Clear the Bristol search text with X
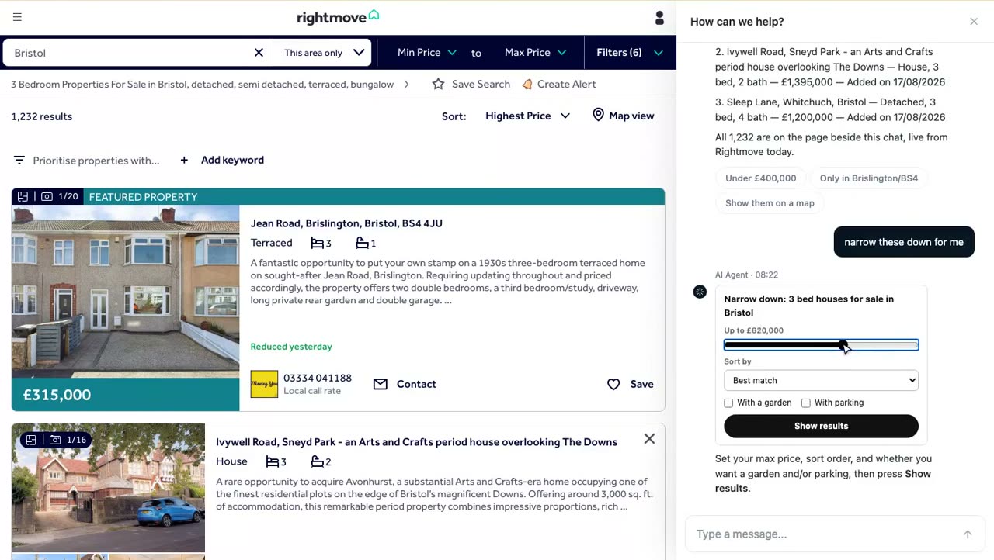The image size is (994, 560). (259, 53)
